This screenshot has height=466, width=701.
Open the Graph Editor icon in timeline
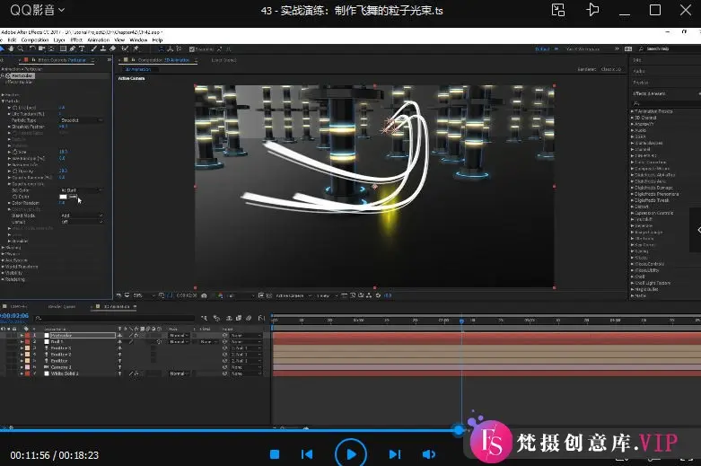[x=261, y=318]
